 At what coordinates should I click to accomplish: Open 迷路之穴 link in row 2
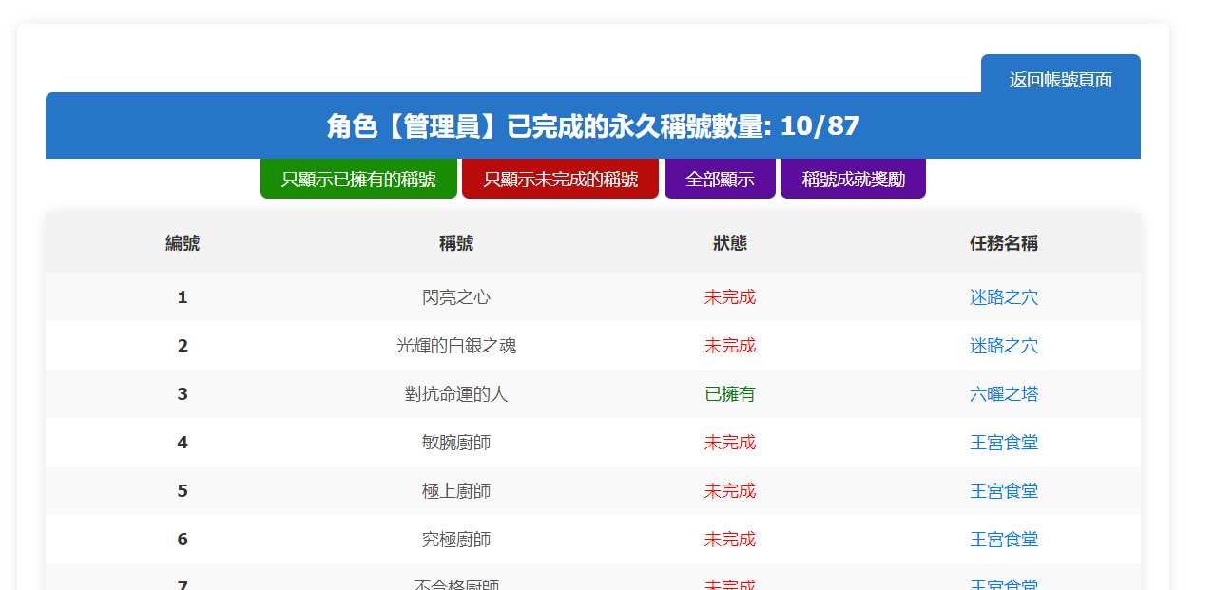point(1004,346)
